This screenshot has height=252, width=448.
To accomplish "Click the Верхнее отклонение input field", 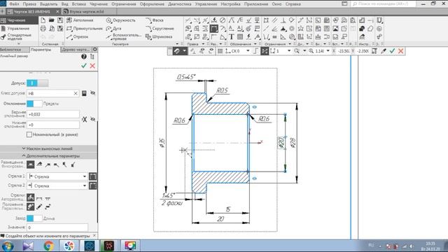I will click(53, 114).
